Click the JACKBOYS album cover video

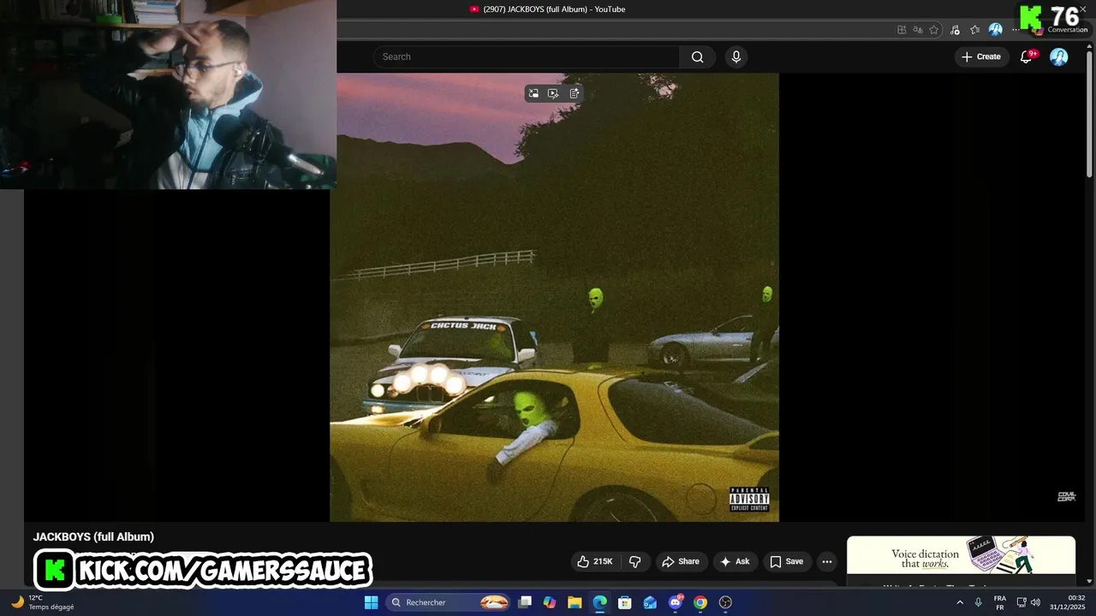555,297
